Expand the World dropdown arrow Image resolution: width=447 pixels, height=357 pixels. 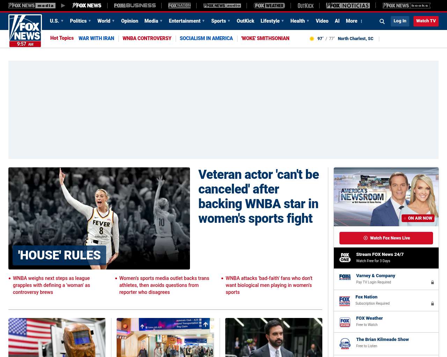click(x=113, y=21)
